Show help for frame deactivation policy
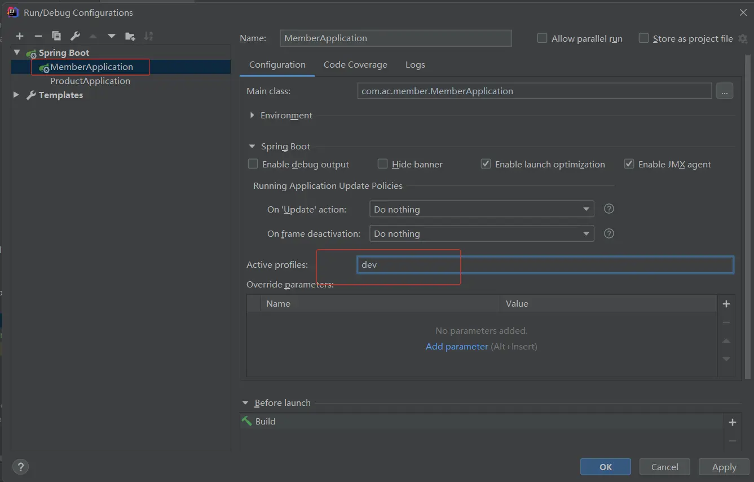 pos(609,233)
